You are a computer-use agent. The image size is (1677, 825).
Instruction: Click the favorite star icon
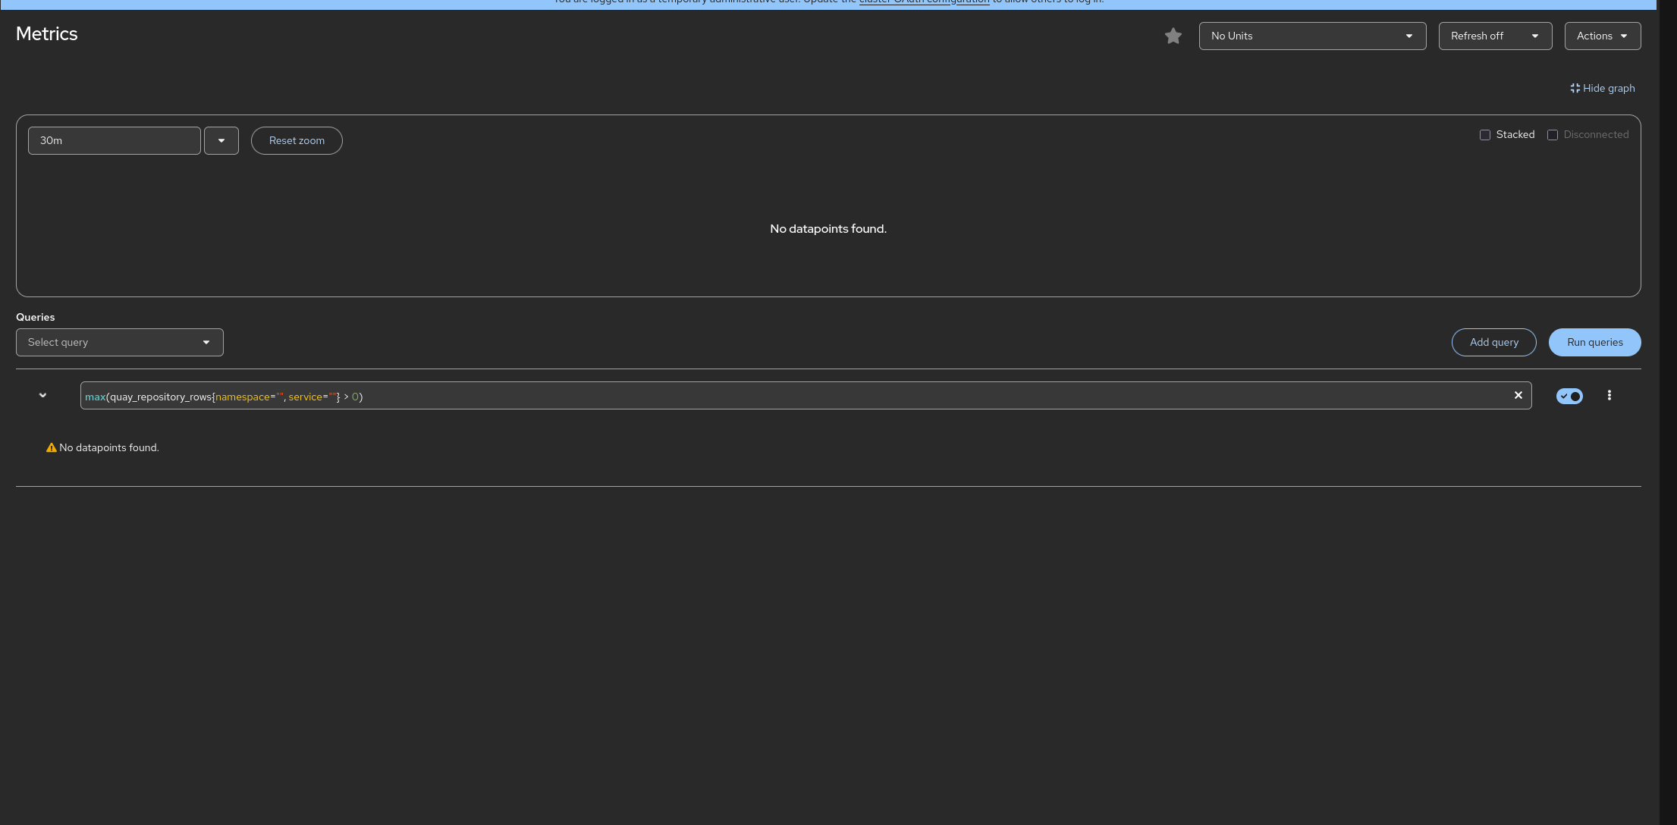(1173, 36)
